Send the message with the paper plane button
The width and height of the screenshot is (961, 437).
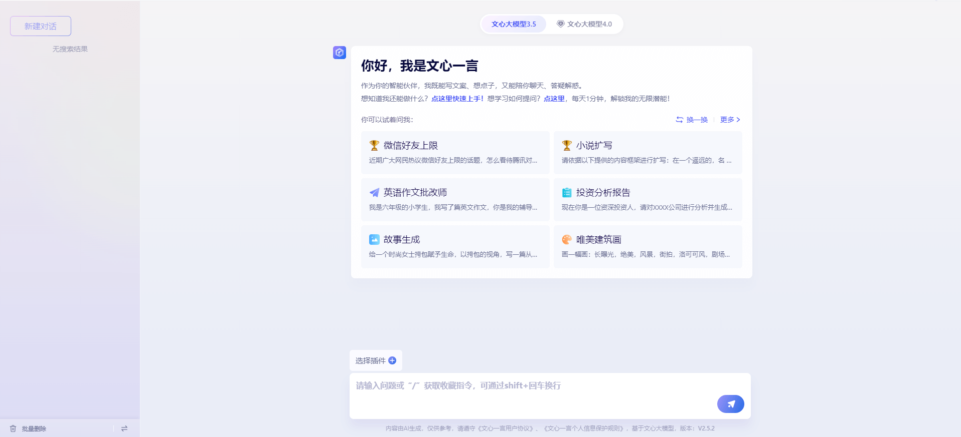pyautogui.click(x=731, y=404)
